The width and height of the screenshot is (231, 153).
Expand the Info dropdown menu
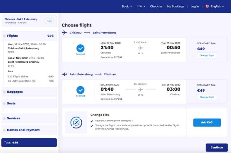pyautogui.click(x=141, y=6)
